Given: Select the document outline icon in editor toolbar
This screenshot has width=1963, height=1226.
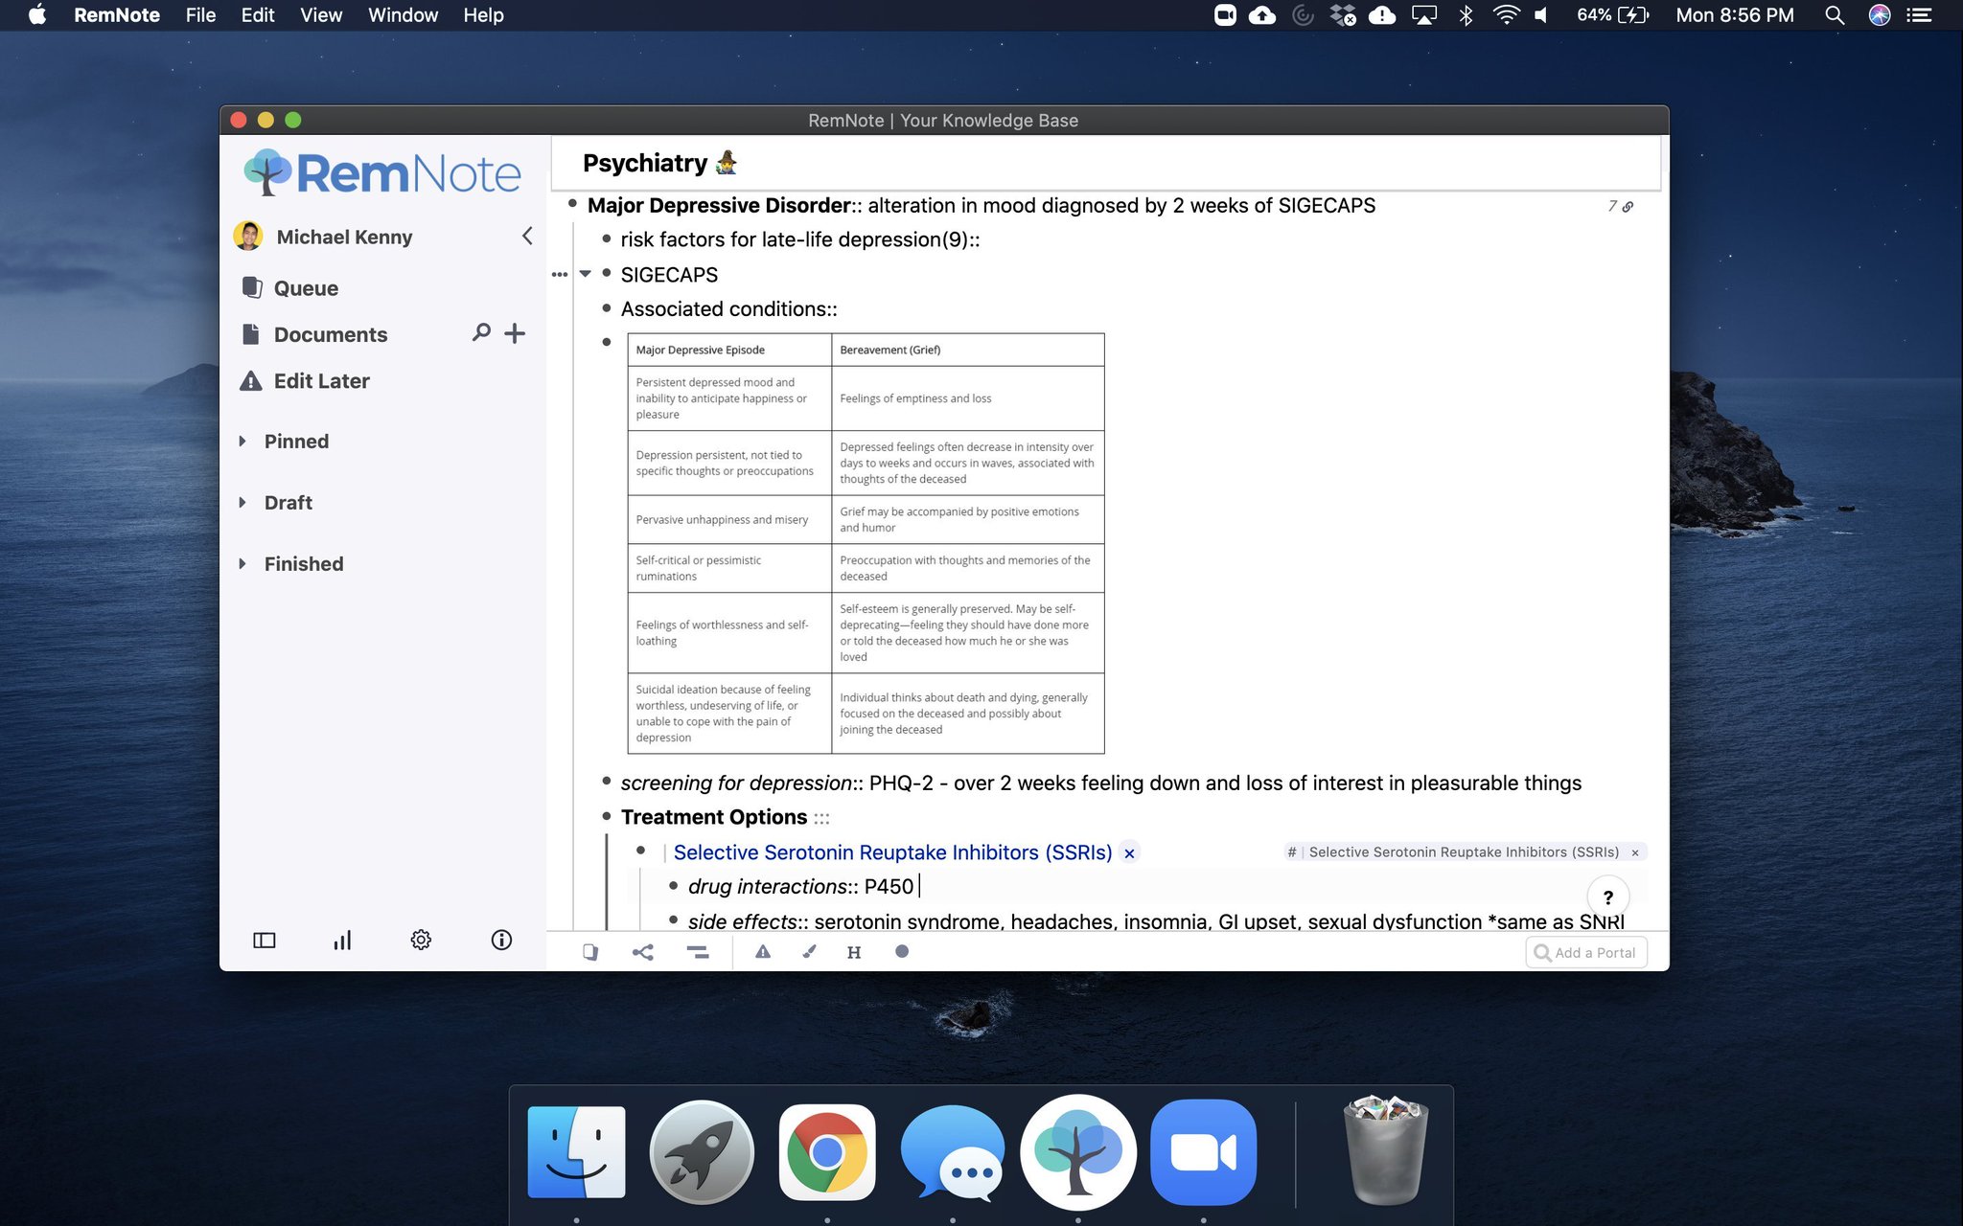Looking at the screenshot, I should (x=698, y=951).
